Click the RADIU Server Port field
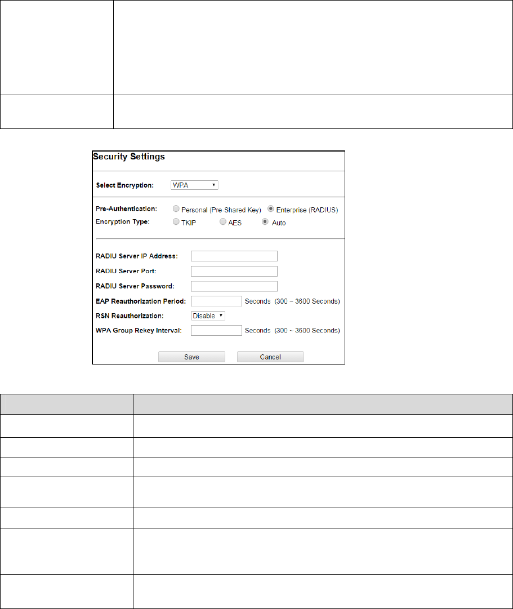The image size is (513, 609). coord(234,271)
